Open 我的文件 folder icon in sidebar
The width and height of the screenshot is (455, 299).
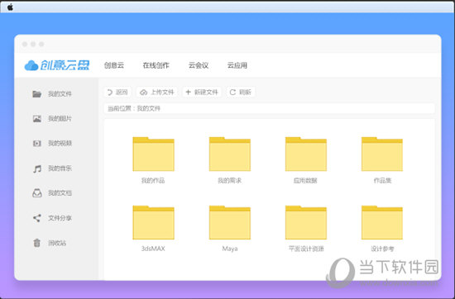pos(37,94)
